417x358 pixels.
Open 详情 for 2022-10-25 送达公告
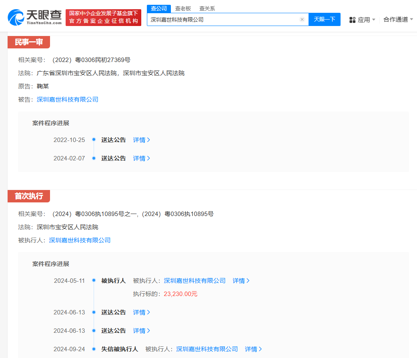(x=142, y=140)
